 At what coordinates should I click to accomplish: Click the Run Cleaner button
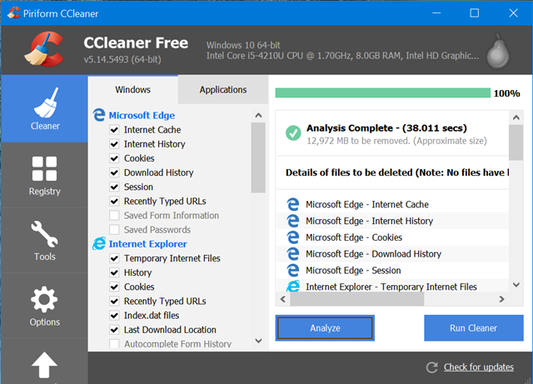[x=474, y=328]
